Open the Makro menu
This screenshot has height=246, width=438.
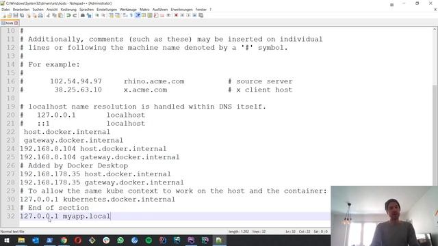click(144, 10)
